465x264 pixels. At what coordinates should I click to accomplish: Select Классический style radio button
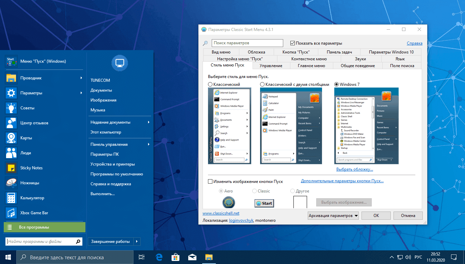click(x=210, y=84)
